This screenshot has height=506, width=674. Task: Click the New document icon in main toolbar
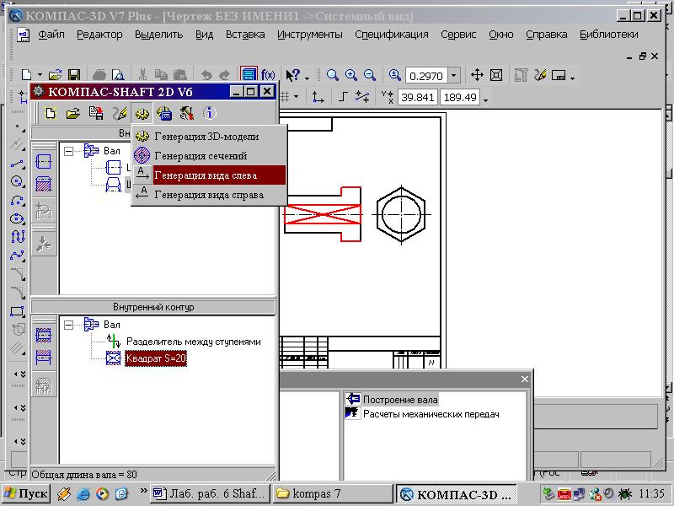pyautogui.click(x=27, y=75)
